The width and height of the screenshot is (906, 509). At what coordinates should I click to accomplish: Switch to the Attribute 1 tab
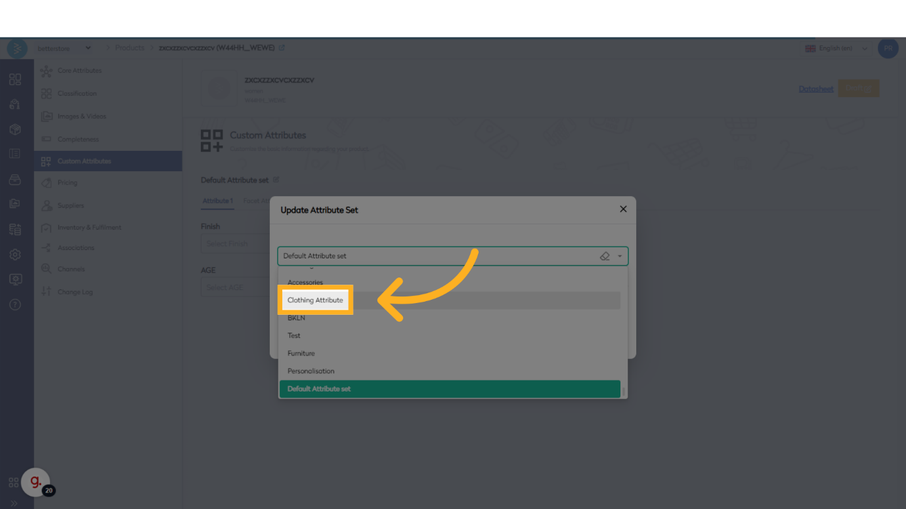[217, 201]
